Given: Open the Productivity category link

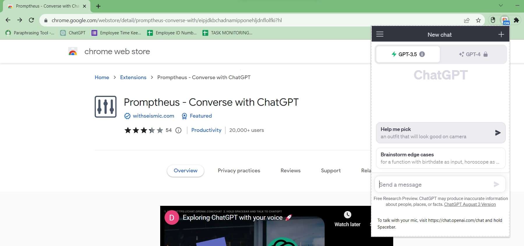Looking at the screenshot, I should [x=206, y=130].
